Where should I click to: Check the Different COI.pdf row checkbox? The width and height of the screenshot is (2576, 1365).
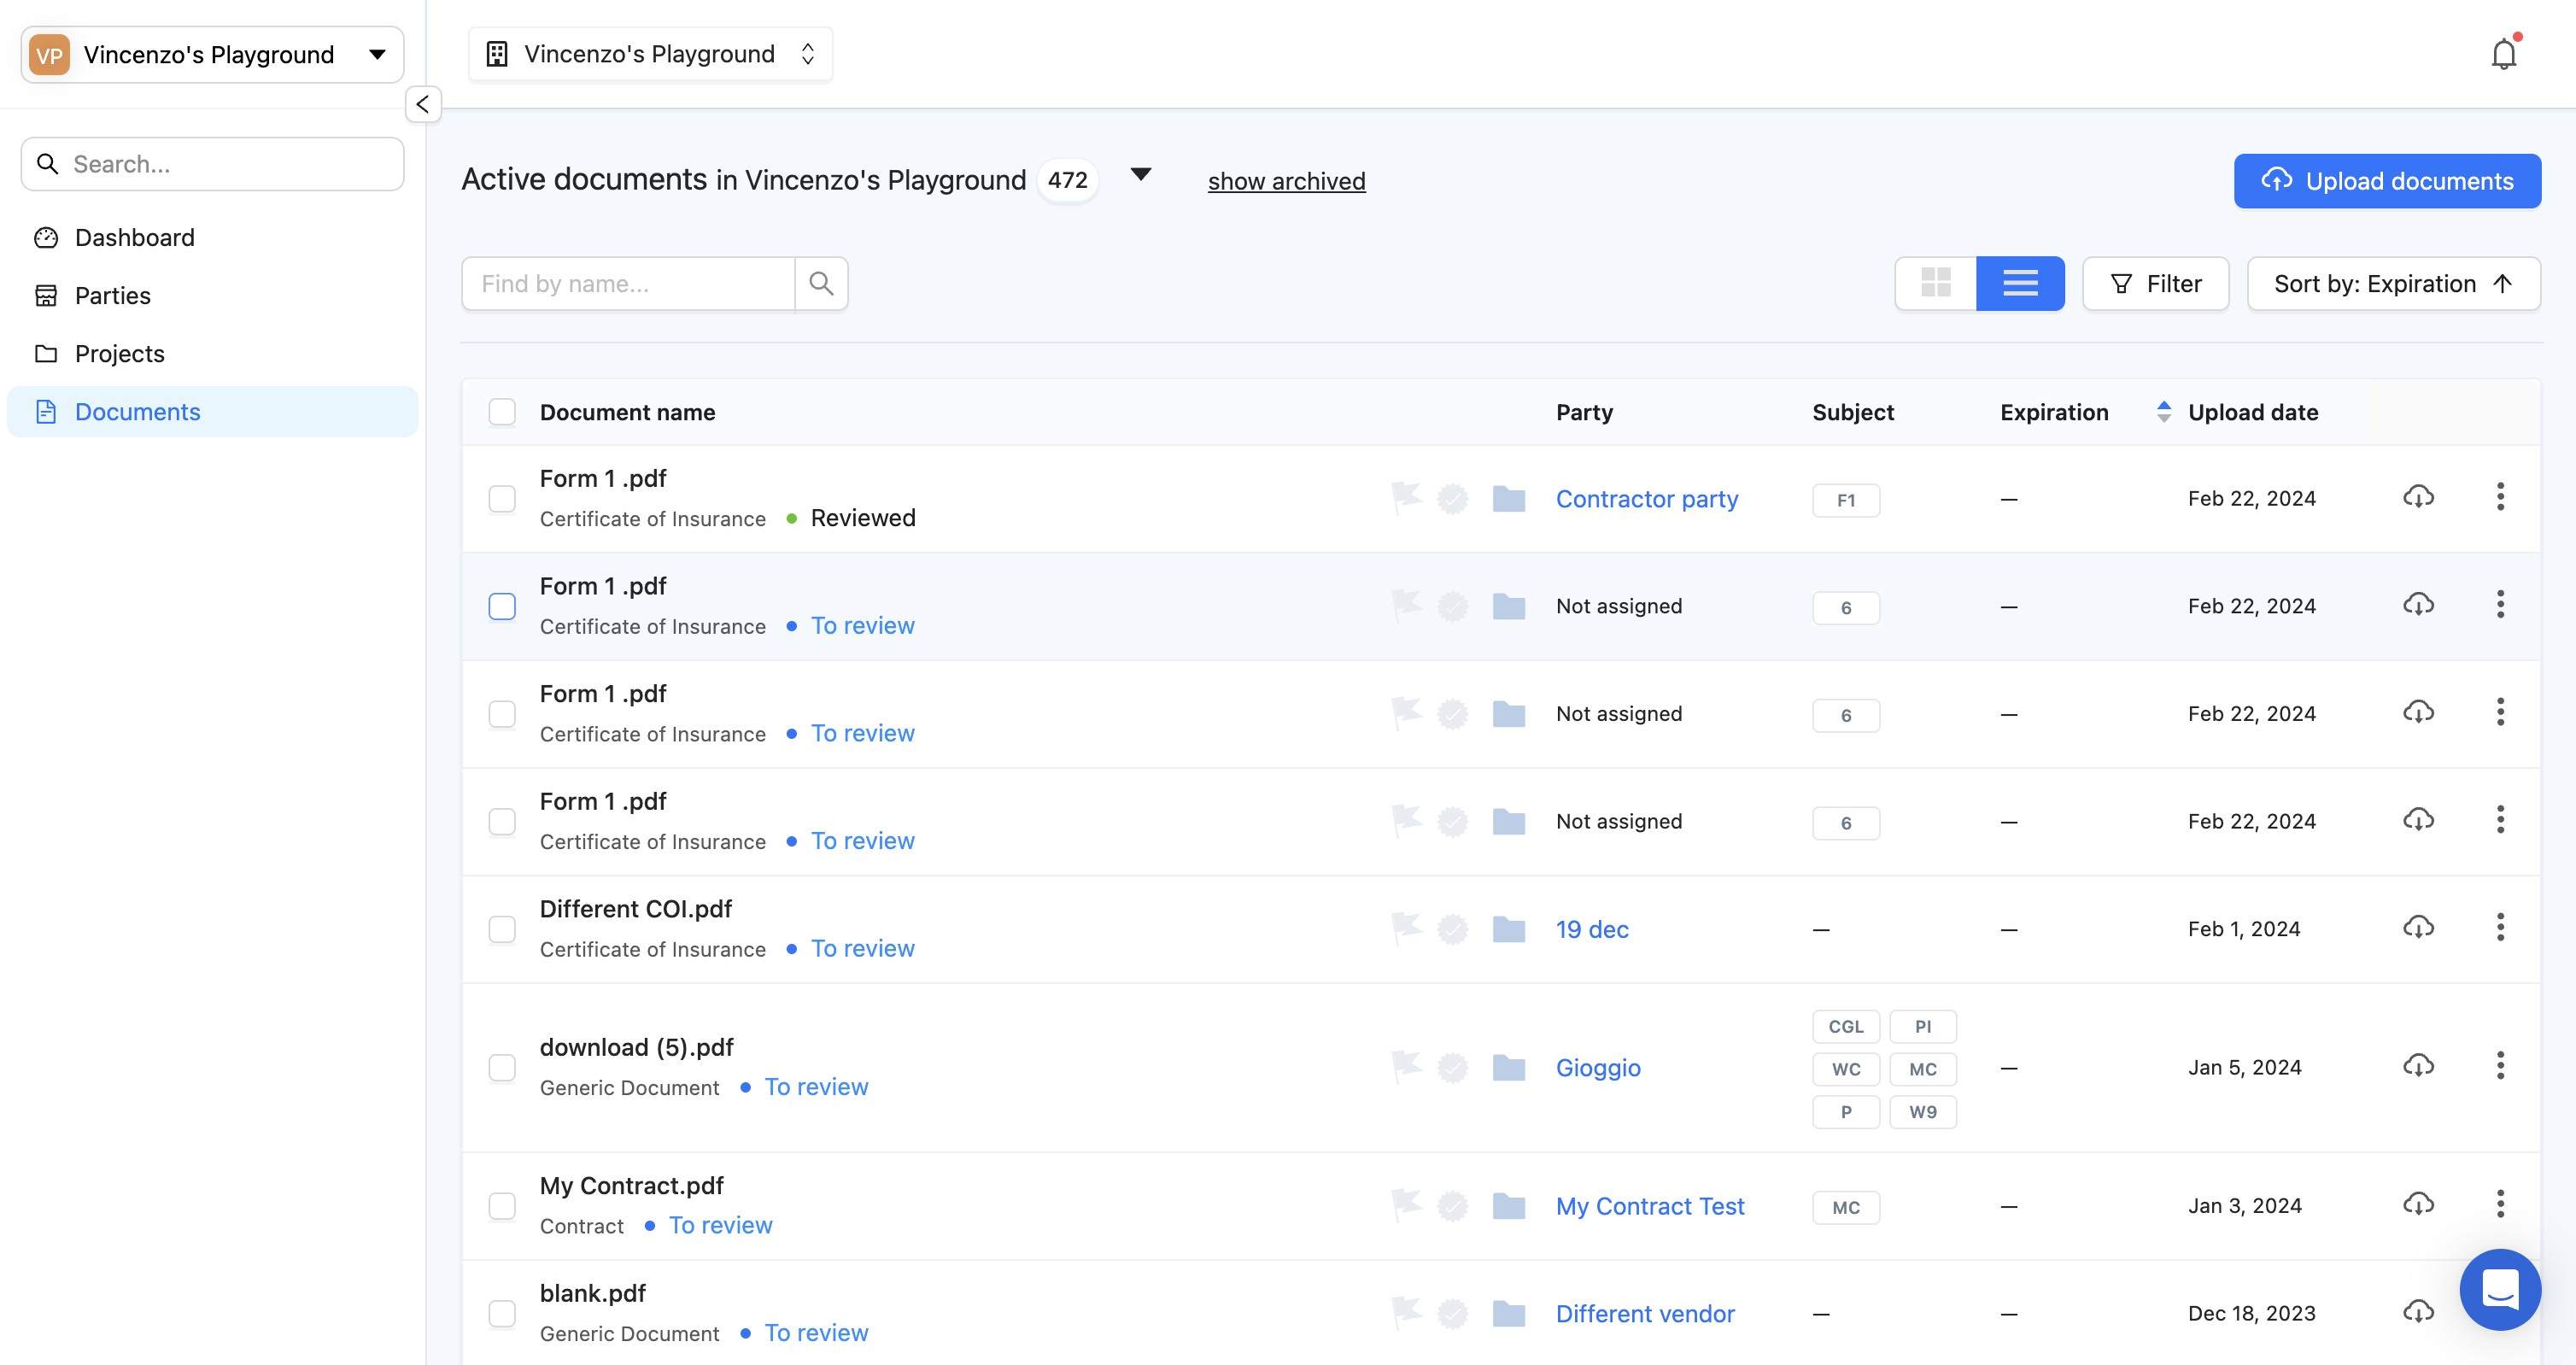502,929
